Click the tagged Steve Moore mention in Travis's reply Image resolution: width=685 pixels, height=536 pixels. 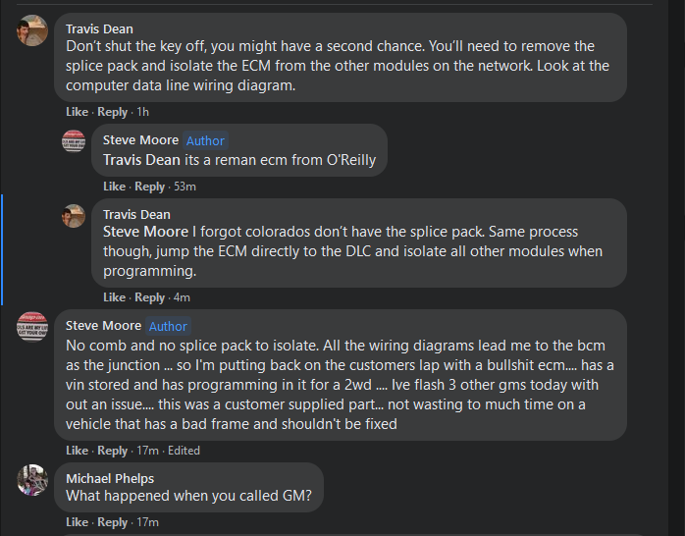click(145, 233)
